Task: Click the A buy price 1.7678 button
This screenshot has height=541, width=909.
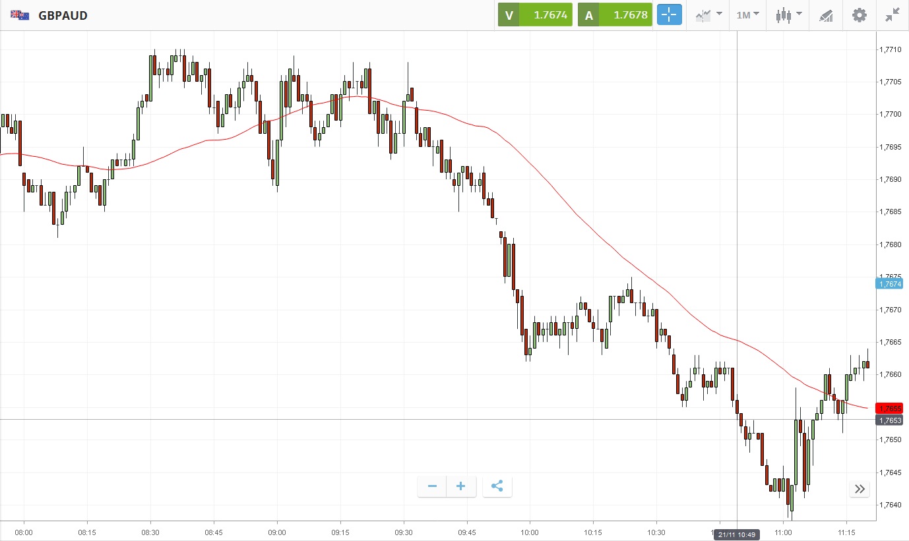Action: point(615,14)
